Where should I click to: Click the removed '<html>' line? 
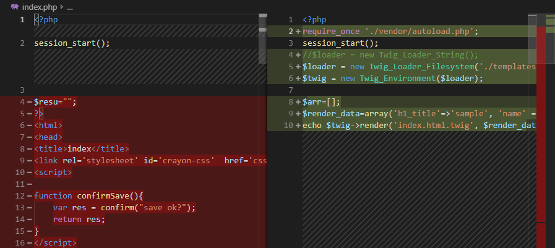48,126
